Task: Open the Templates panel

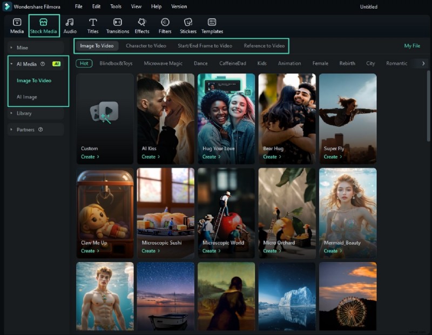Action: click(x=212, y=25)
